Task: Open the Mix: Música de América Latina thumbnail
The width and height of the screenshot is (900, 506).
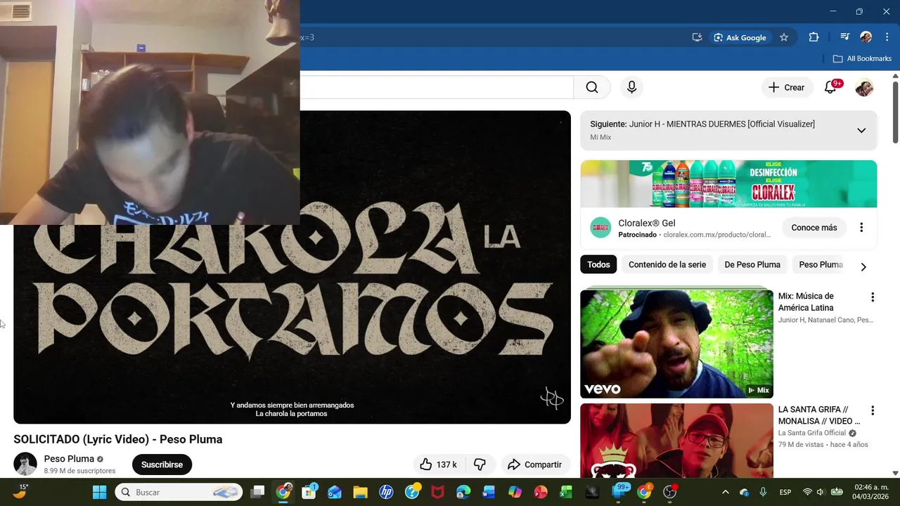Action: click(x=676, y=344)
